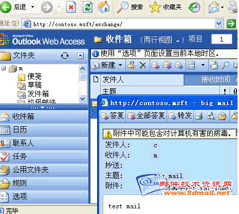239x214 pixels.
Task: Click the 转发 forward button
Action: pos(180,115)
